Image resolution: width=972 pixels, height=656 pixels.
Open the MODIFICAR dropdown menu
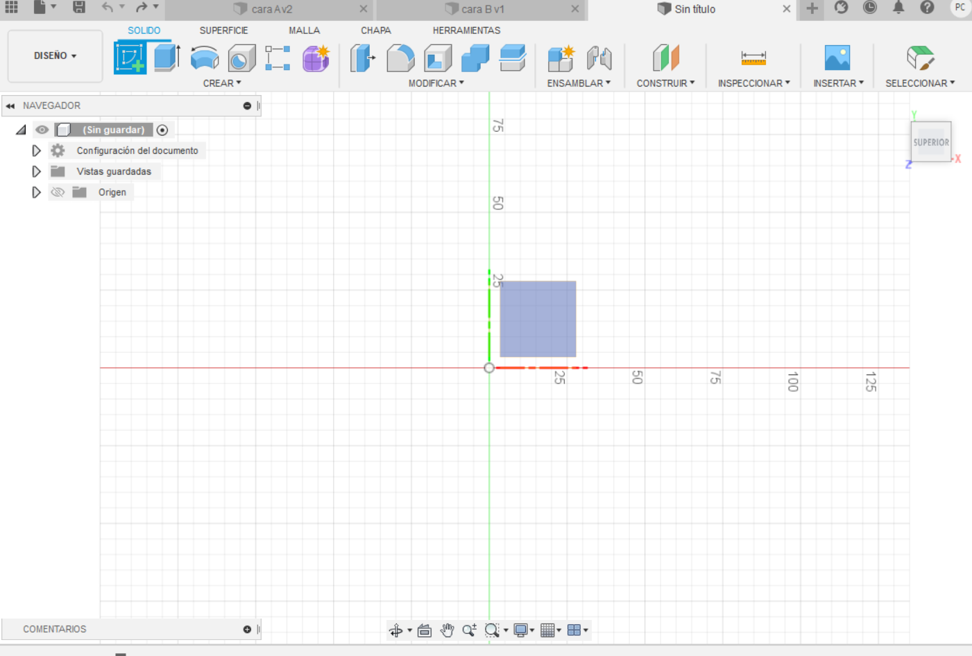(436, 83)
